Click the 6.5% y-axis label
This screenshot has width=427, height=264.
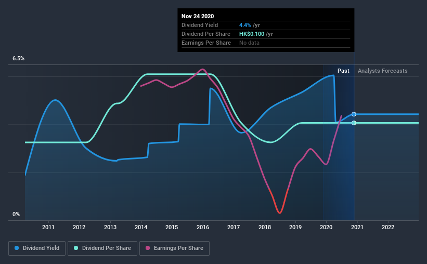point(18,59)
